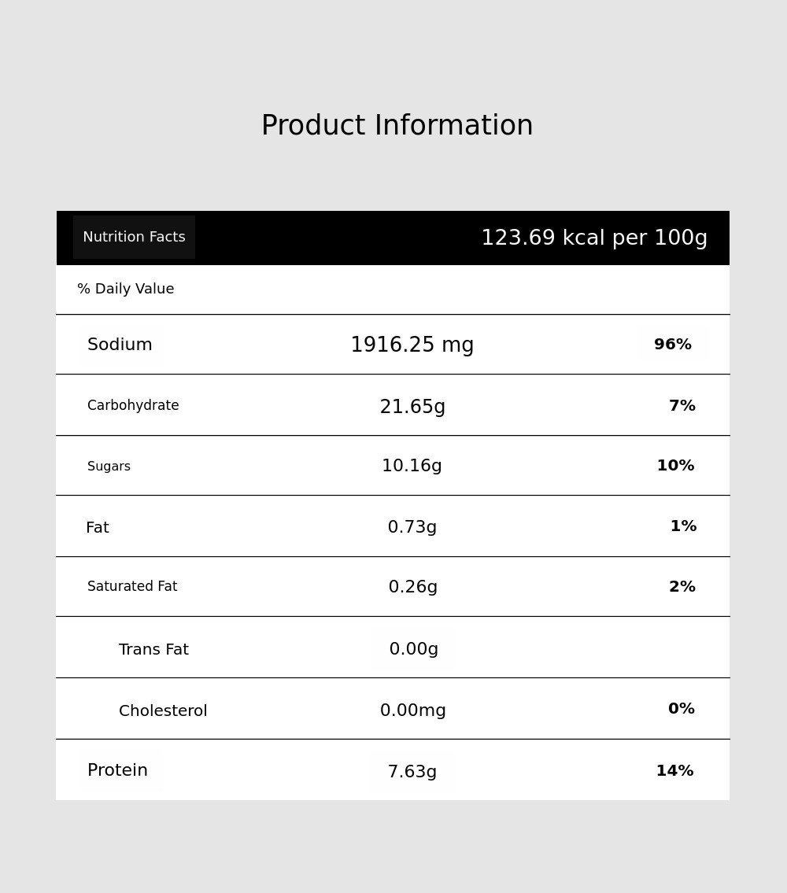787x893 pixels.
Task: Click the Fat row label
Action: coord(98,528)
